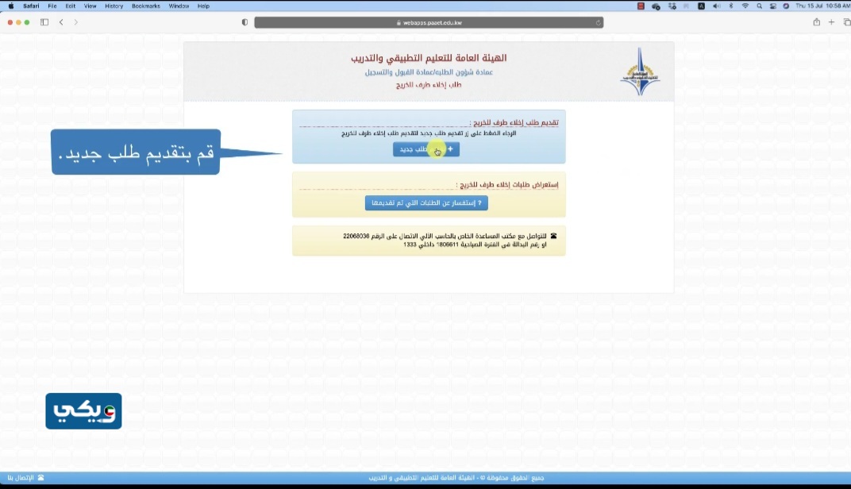851x489 pixels.
Task: Click the privacy shield icon beside address bar
Action: point(245,22)
